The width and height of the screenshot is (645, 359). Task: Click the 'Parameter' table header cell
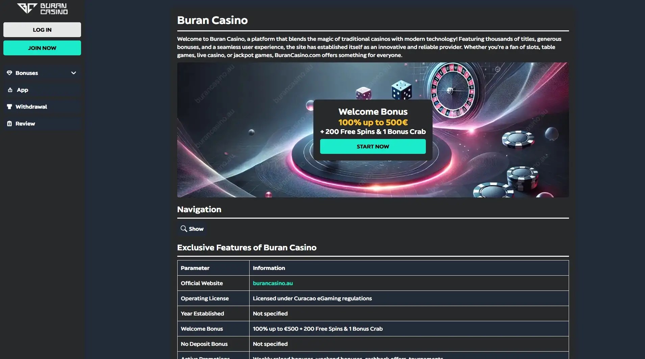point(213,268)
